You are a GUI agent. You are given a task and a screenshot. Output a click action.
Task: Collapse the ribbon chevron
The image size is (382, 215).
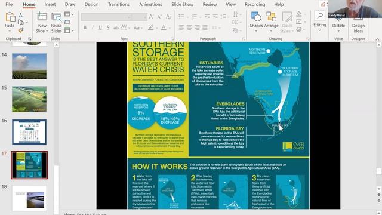click(x=377, y=39)
